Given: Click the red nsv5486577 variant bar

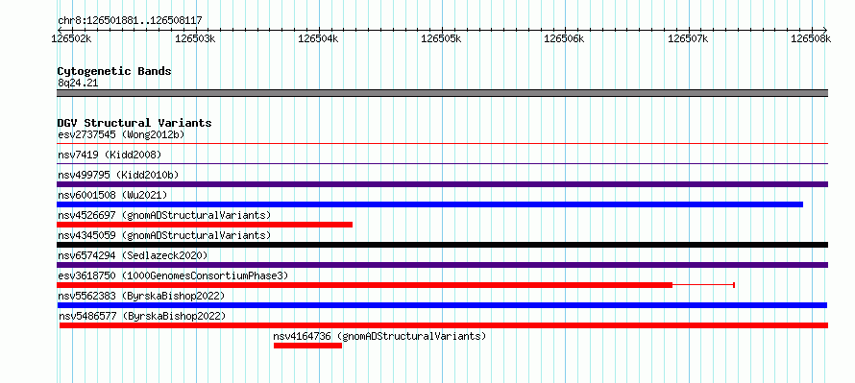Looking at the screenshot, I should (444, 325).
